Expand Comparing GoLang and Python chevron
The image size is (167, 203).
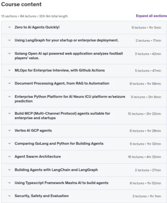pyautogui.click(x=10, y=144)
